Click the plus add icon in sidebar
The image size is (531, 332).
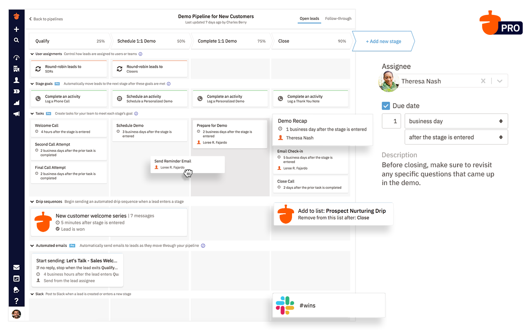[17, 29]
